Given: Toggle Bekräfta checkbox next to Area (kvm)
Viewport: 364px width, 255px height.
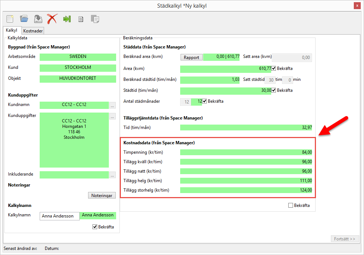Looking at the screenshot, I should (274, 68).
